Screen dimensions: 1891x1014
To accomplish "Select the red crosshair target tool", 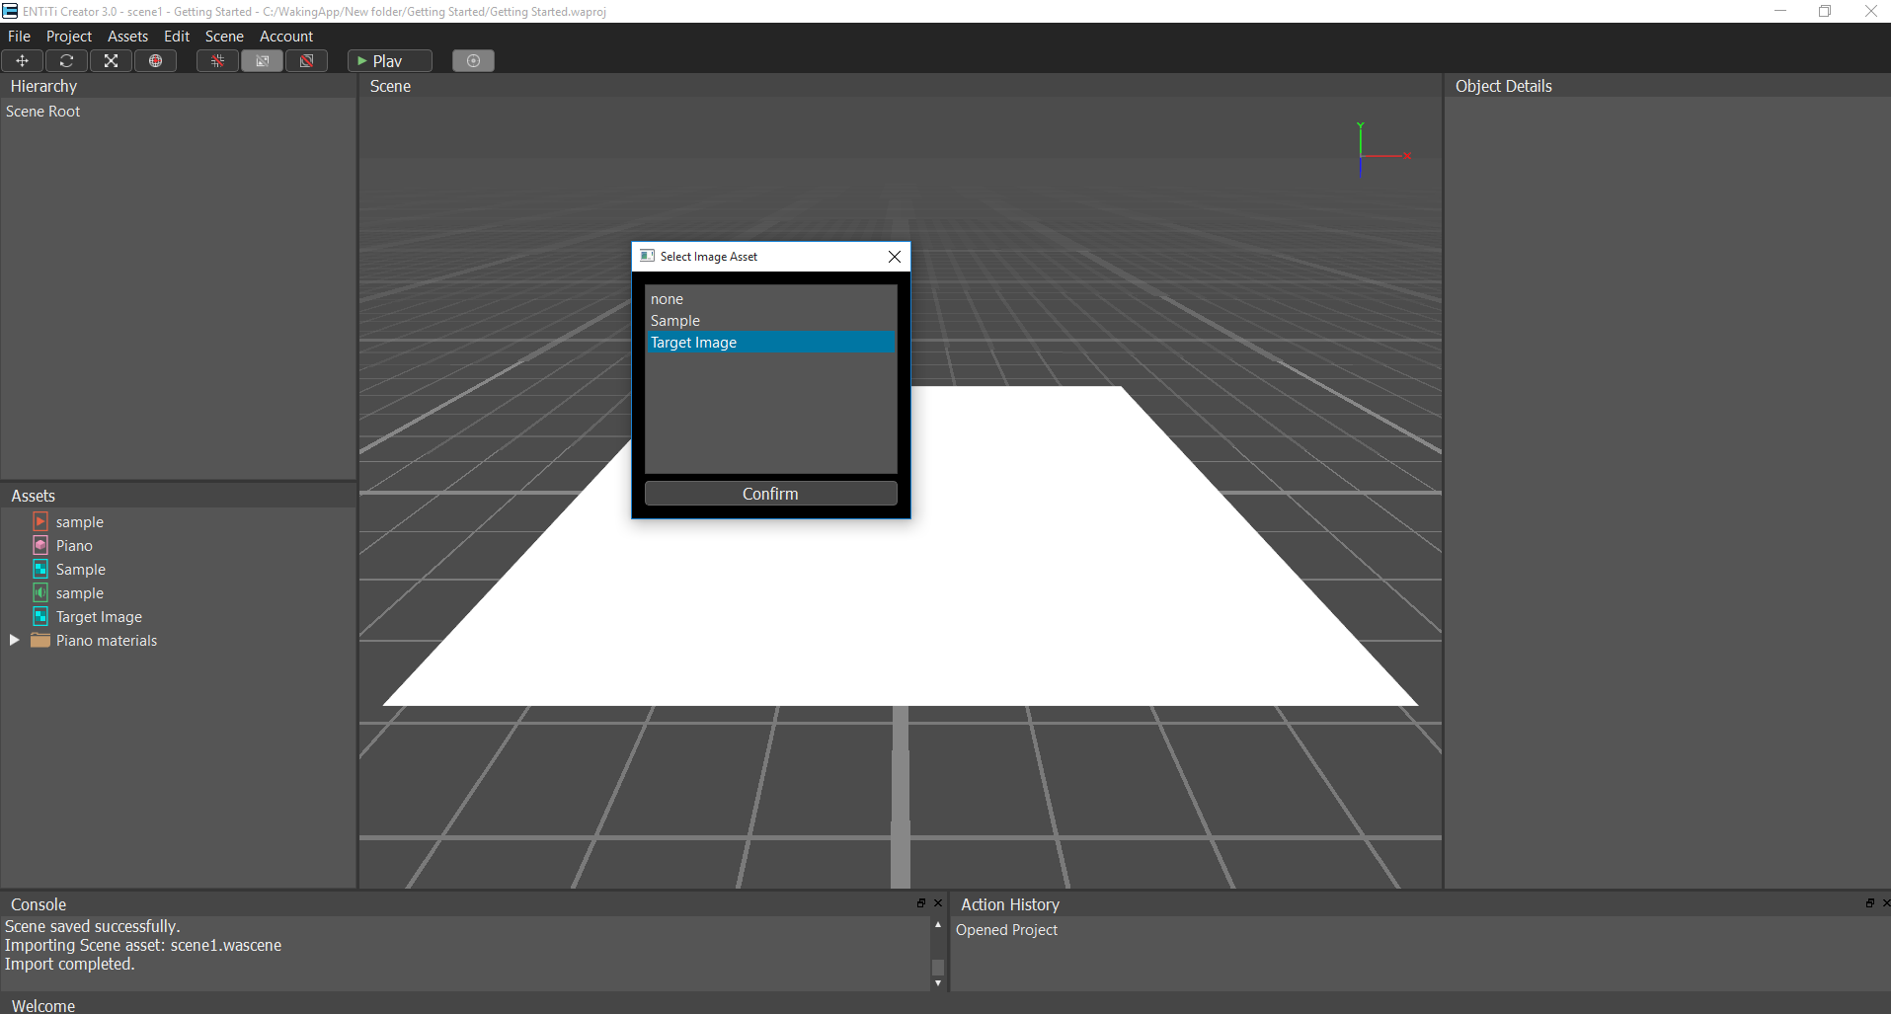I will 155,61.
